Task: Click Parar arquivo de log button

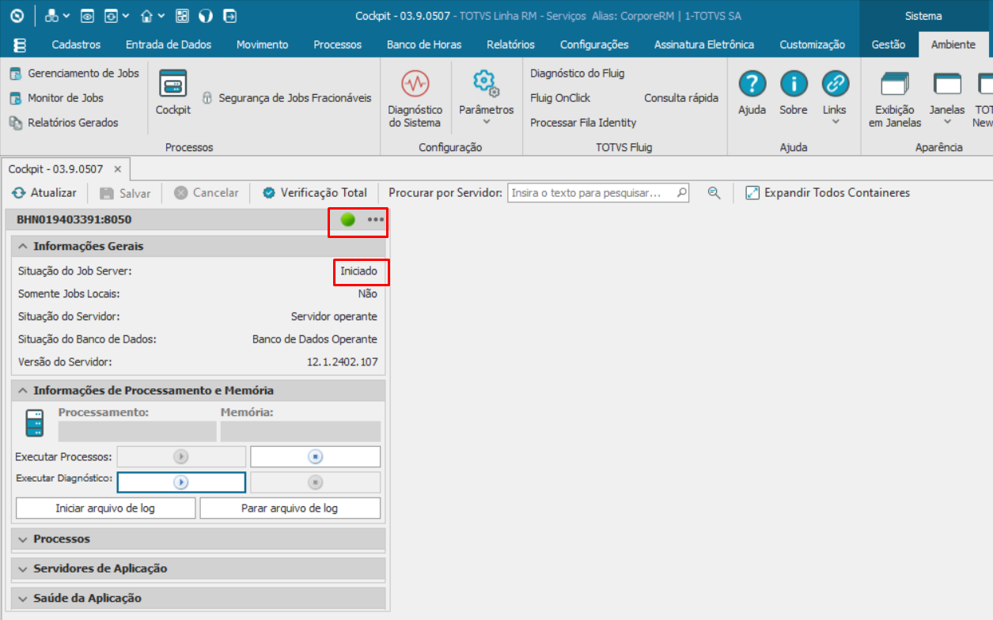Action: [290, 508]
